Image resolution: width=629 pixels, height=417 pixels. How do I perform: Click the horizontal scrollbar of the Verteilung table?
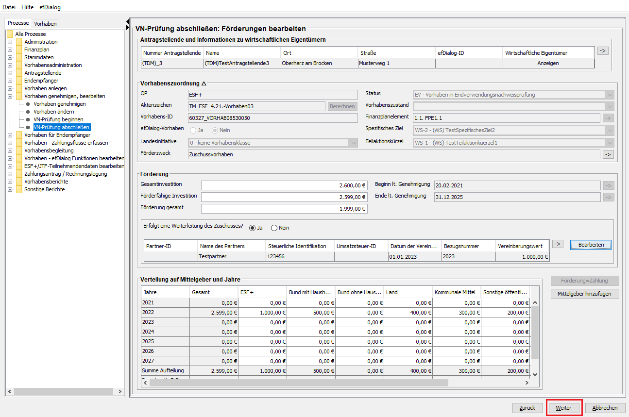tap(336, 383)
